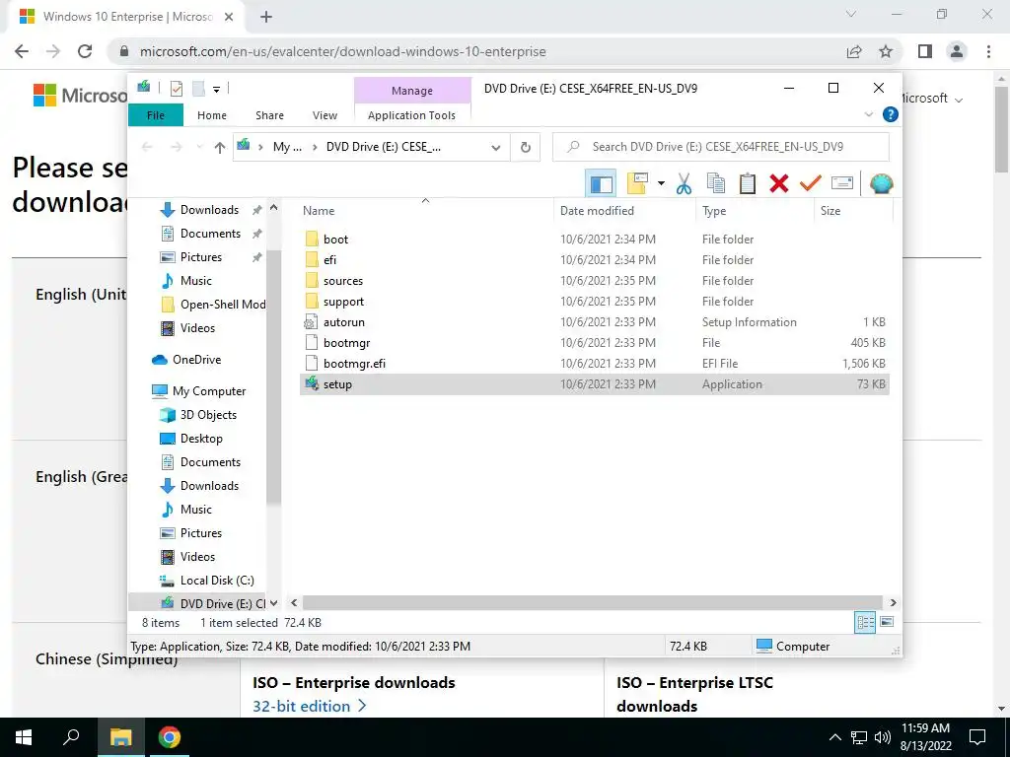Click the Cut scissors icon
This screenshot has height=757, width=1010.
[684, 184]
